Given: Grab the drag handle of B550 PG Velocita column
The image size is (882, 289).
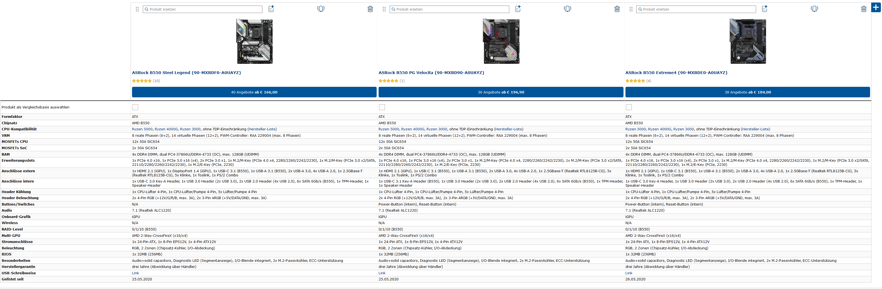Looking at the screenshot, I should point(384,9).
